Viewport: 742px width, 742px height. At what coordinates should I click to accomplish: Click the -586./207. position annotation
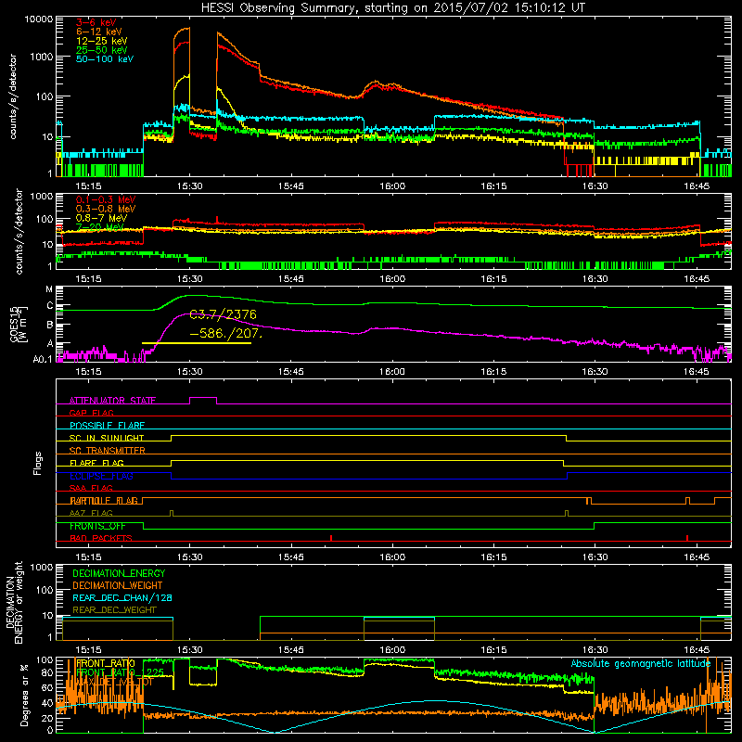point(225,333)
